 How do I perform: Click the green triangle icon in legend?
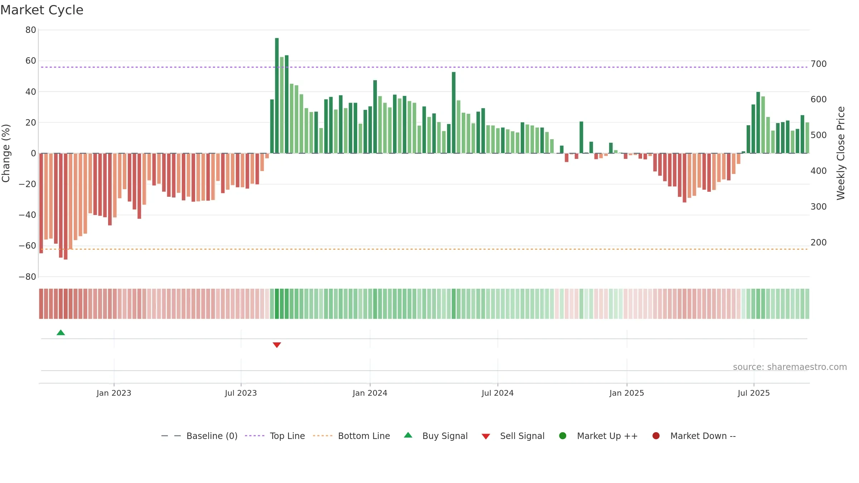pos(408,435)
